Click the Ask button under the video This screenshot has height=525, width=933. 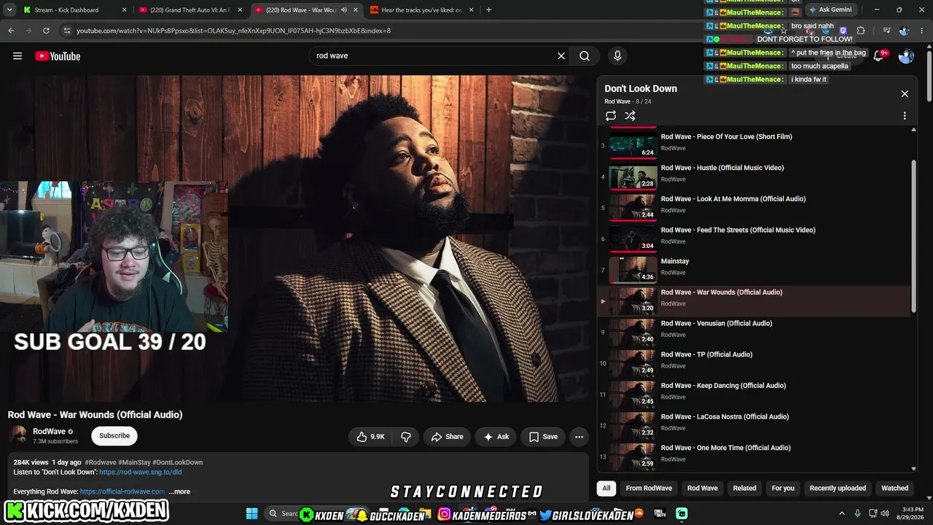coord(496,437)
